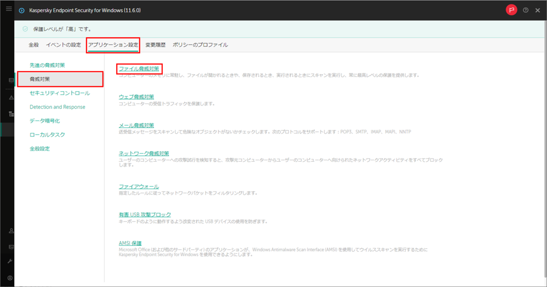Click the red flag notifications icon
The height and width of the screenshot is (287, 547).
[511, 10]
